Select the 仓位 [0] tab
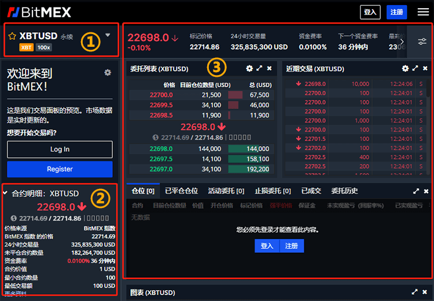 tap(143, 191)
